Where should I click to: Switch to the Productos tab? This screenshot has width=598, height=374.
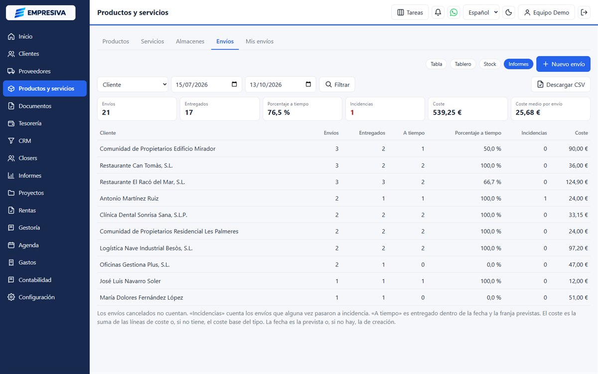click(116, 41)
